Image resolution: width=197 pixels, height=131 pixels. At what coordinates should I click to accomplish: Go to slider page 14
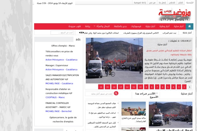[114, 87]
